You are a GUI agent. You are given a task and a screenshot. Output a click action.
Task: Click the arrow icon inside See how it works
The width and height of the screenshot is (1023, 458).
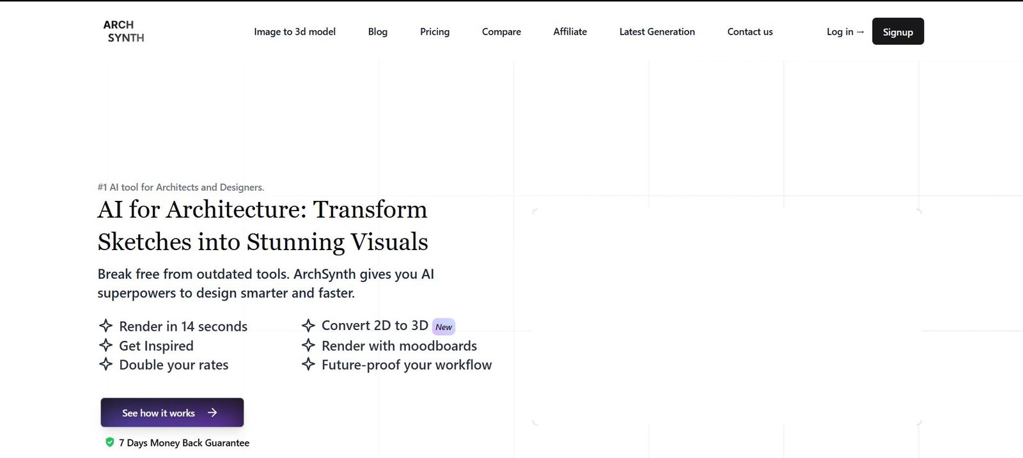click(212, 413)
